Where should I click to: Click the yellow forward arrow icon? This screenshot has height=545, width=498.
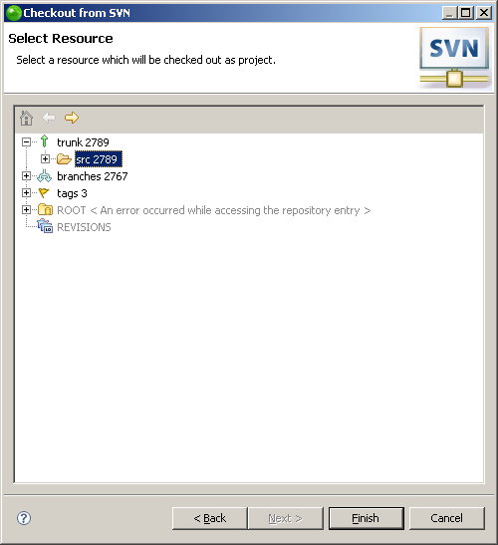tap(72, 118)
